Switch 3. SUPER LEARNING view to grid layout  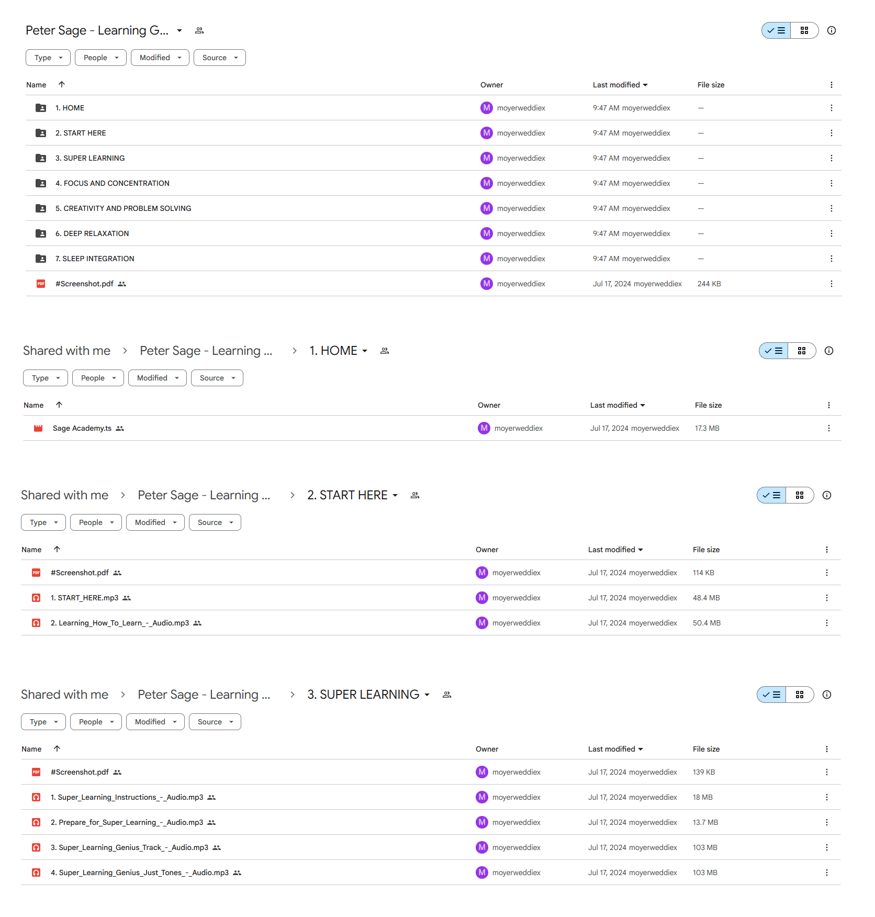tap(799, 695)
